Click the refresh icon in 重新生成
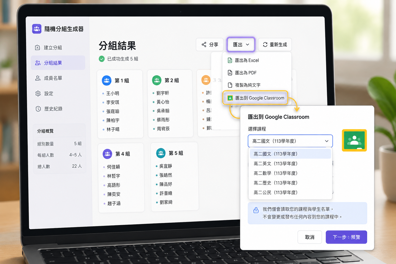This screenshot has height=264, width=396. 265,45
